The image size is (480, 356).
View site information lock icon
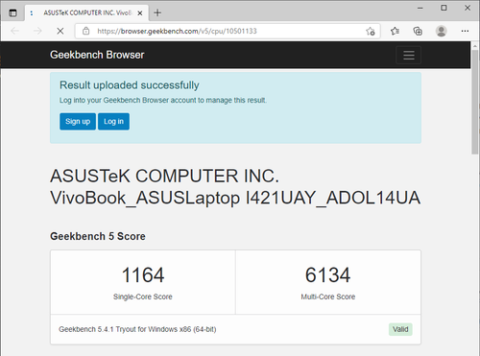(85, 31)
